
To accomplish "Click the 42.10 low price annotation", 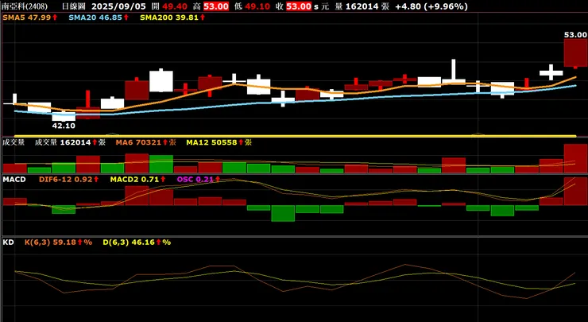I will click(x=64, y=126).
